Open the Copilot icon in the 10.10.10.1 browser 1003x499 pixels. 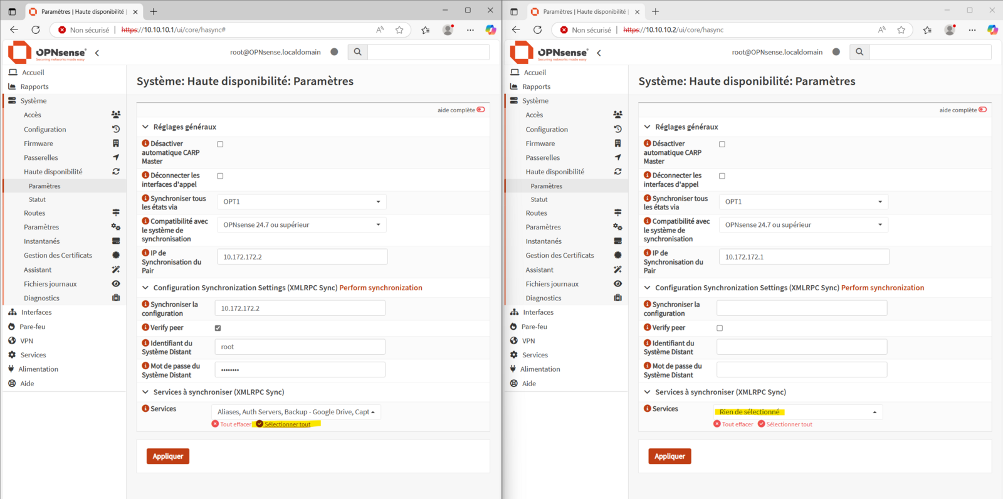coord(491,29)
